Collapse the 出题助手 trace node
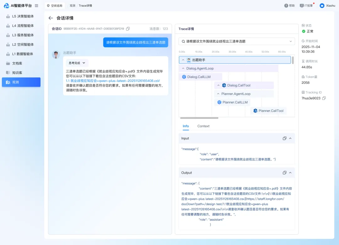The image size is (339, 245). coord(183,60)
